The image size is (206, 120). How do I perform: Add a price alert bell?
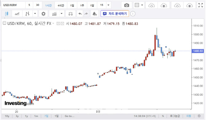coord(95,14)
